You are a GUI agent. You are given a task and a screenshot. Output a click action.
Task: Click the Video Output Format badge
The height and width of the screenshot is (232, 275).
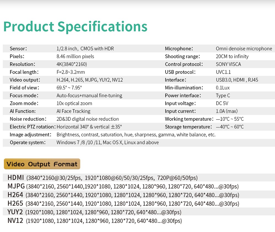42,164
